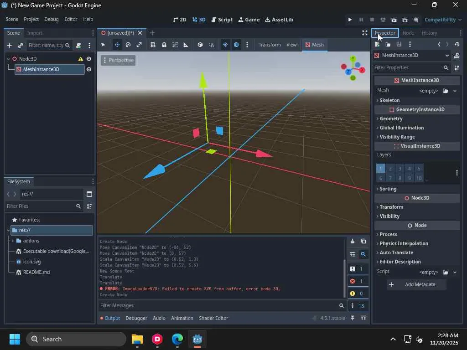
Task: Switch to the Node dock tab
Action: point(408,33)
